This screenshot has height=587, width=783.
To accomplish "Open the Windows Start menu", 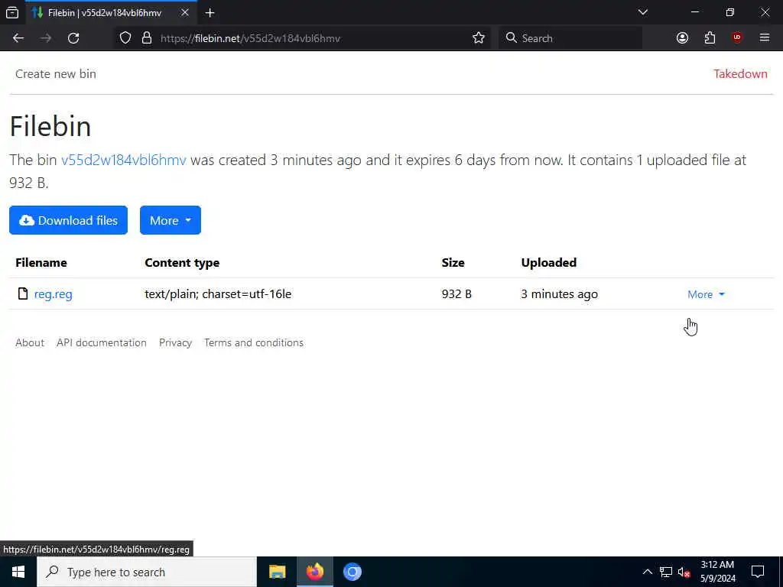I will point(18,572).
